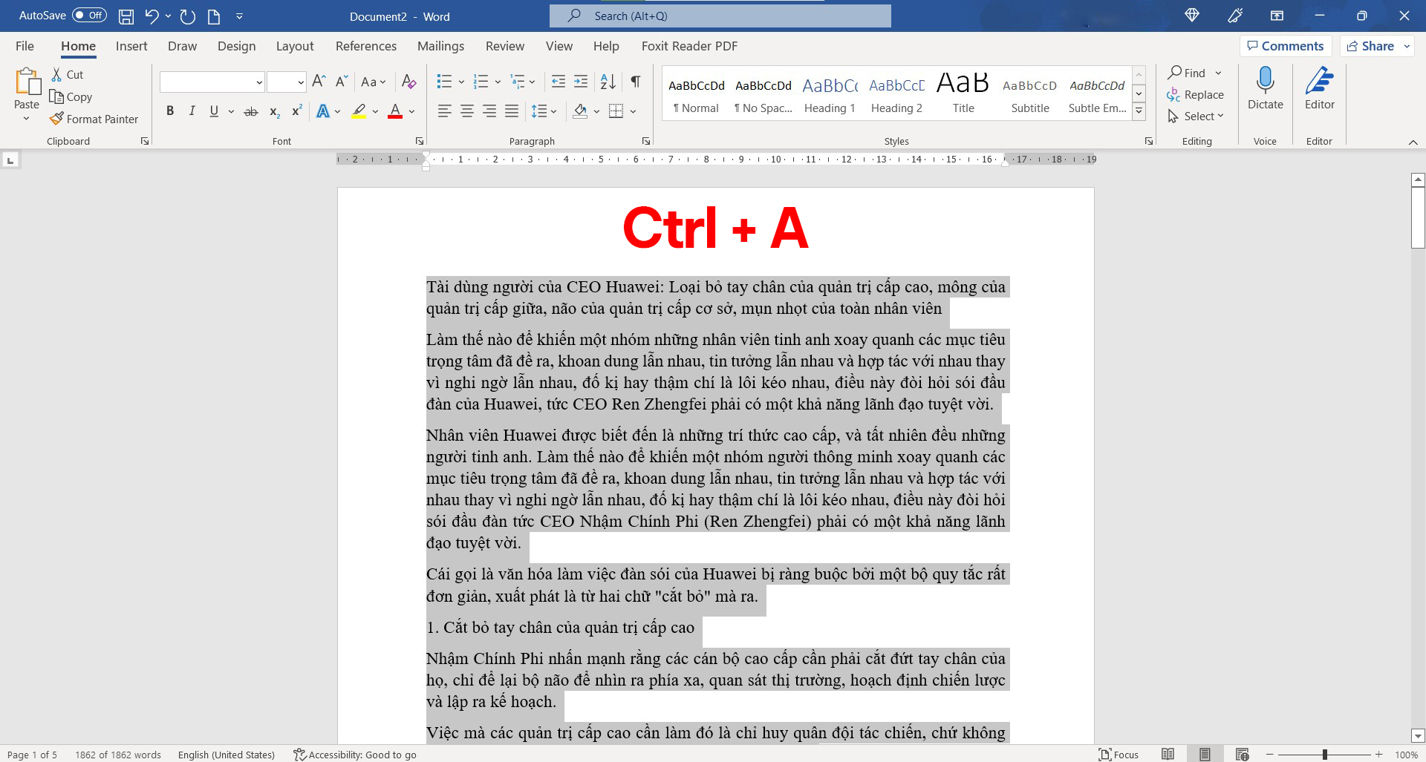Open the References tab
Viewport: 1426px width, 762px height.
(366, 46)
